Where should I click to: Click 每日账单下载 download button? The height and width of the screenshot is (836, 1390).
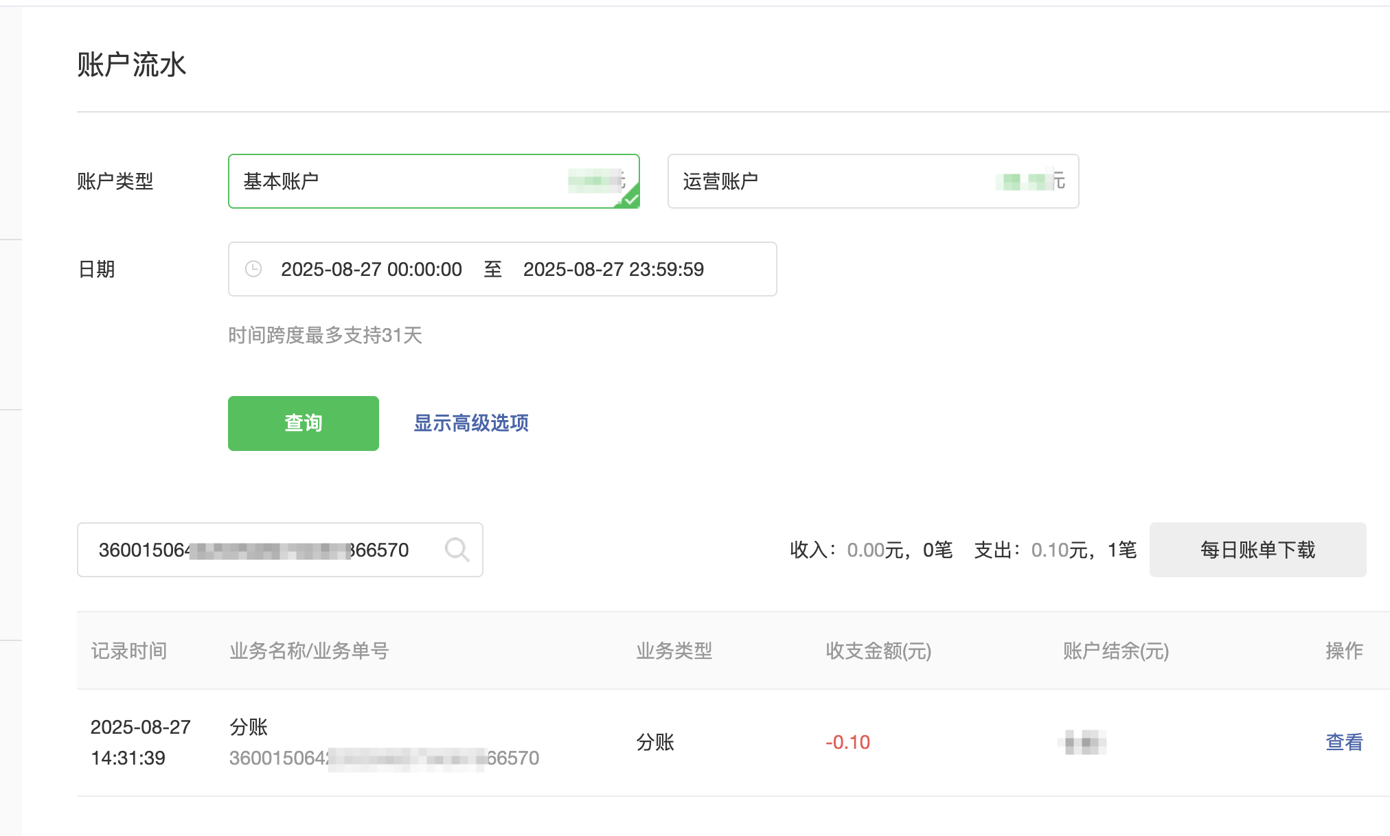tap(1257, 550)
